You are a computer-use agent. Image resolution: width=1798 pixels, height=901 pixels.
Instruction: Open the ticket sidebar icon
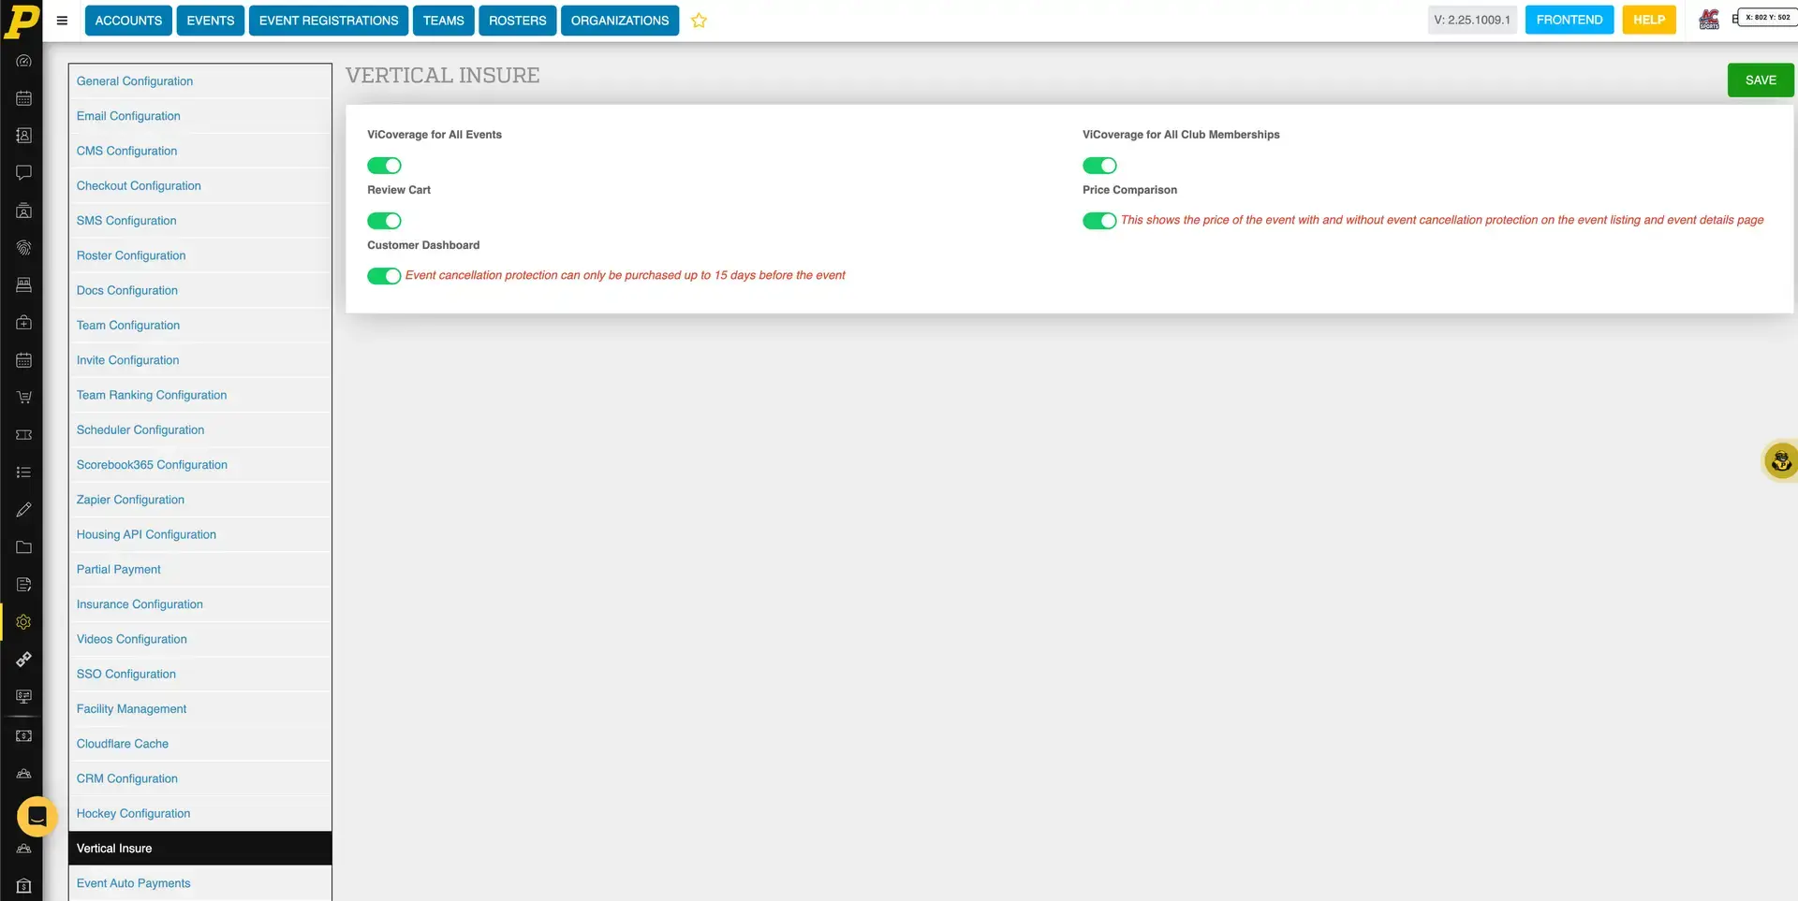click(23, 435)
